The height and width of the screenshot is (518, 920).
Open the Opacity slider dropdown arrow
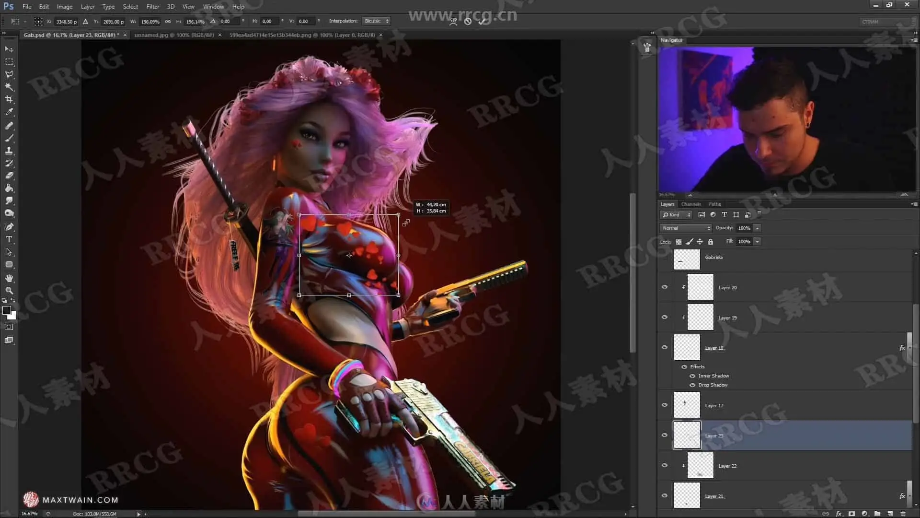click(758, 228)
